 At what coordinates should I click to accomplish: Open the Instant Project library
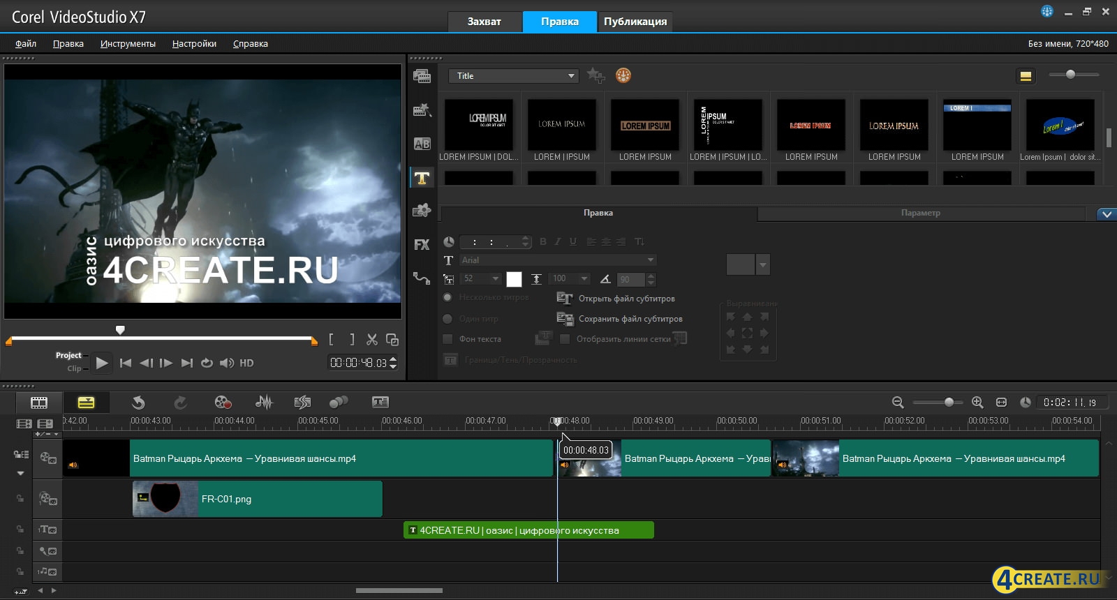pos(422,110)
